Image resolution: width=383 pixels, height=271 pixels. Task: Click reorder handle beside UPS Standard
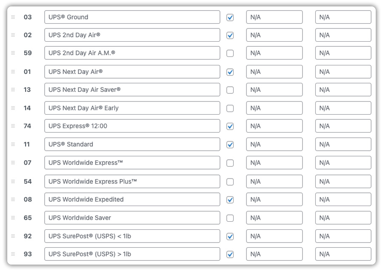(x=13, y=144)
